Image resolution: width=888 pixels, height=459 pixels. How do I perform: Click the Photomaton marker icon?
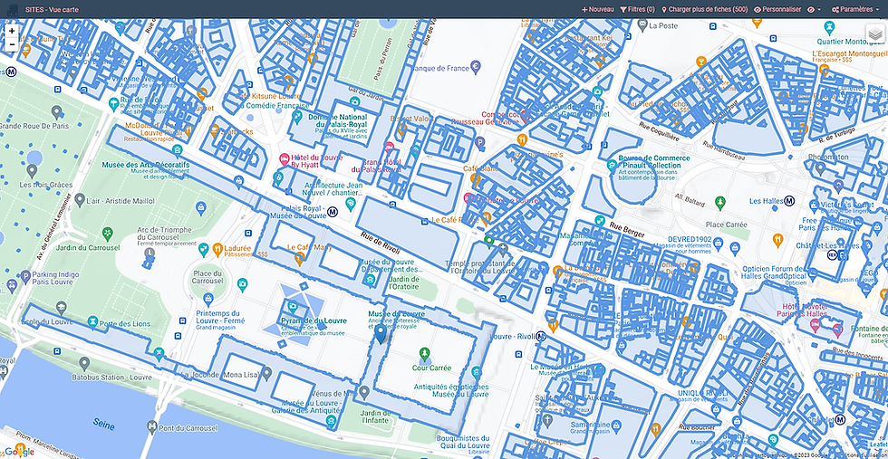(819, 167)
